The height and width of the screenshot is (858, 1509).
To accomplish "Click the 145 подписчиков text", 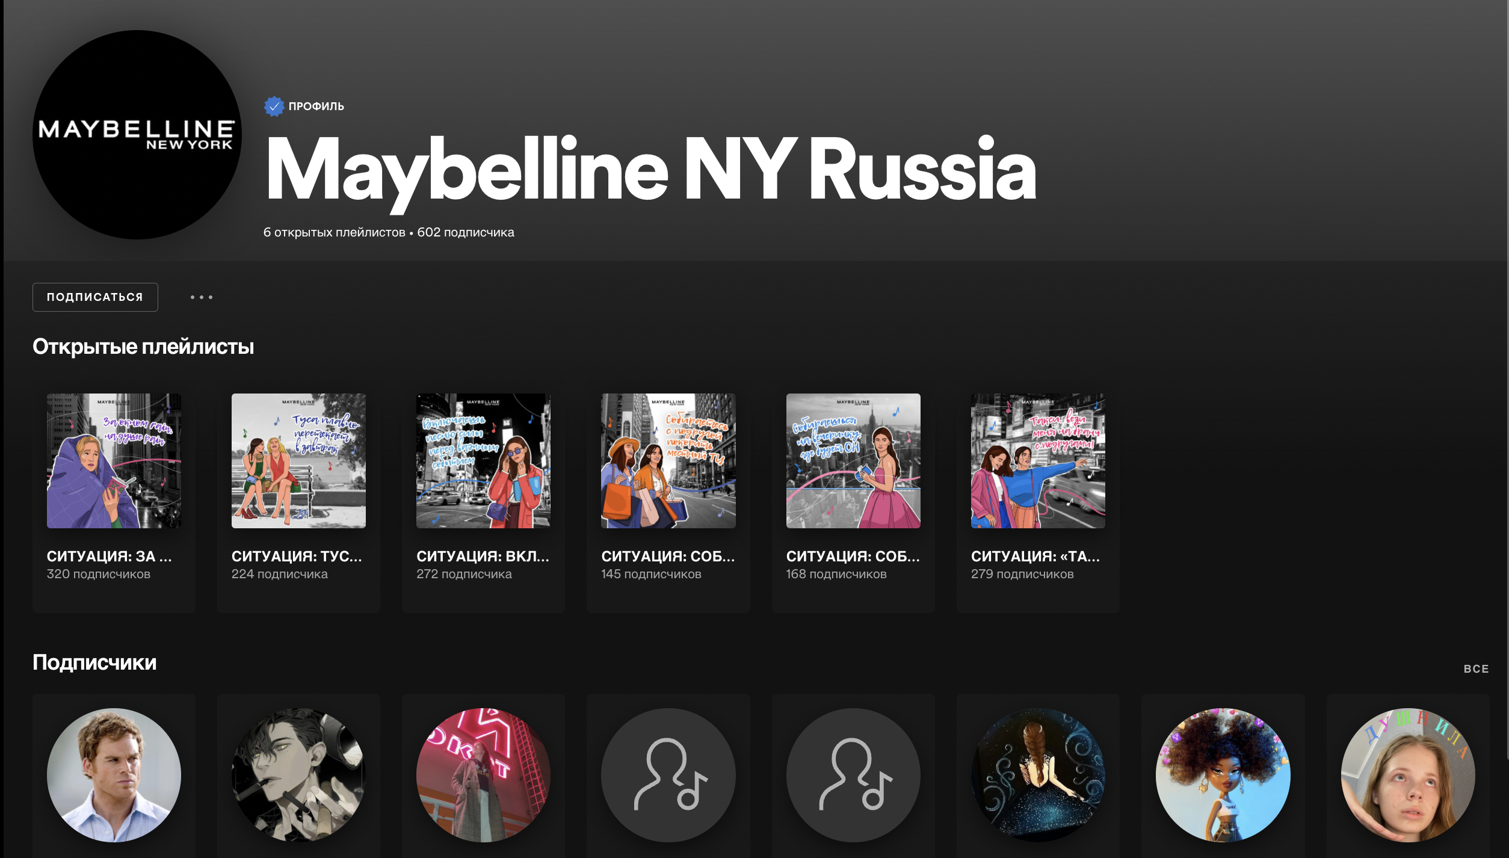I will tap(651, 574).
